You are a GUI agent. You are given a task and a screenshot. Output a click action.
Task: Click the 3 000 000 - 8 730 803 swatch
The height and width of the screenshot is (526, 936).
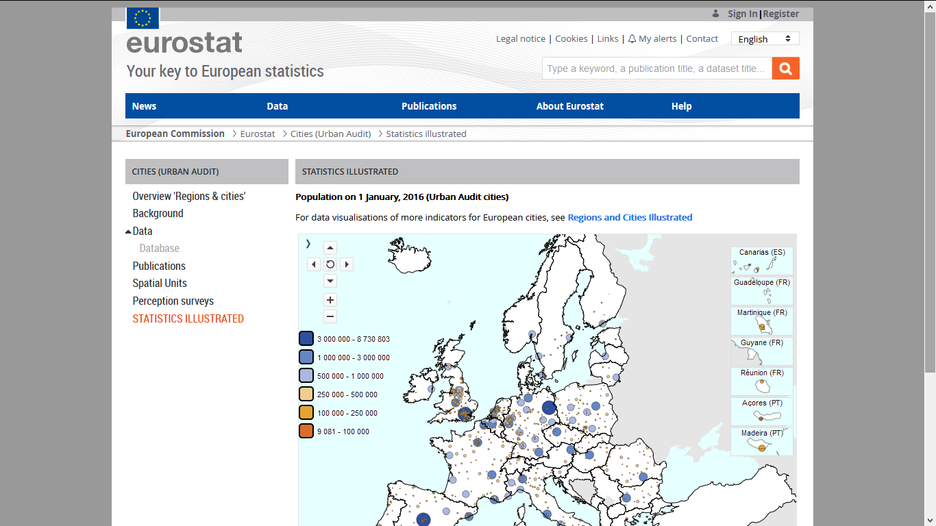306,338
